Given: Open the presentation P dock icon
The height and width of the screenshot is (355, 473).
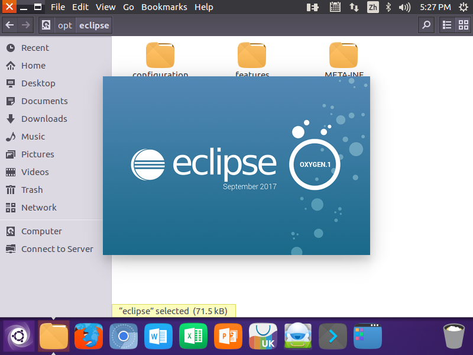Looking at the screenshot, I should 228,336.
